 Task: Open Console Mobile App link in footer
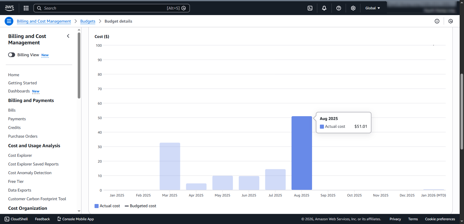(x=75, y=219)
